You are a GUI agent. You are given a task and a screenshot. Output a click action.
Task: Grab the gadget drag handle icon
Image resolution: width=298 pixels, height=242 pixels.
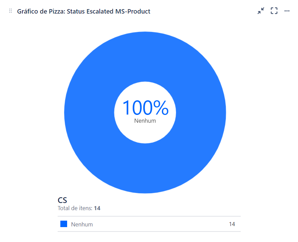(11, 11)
